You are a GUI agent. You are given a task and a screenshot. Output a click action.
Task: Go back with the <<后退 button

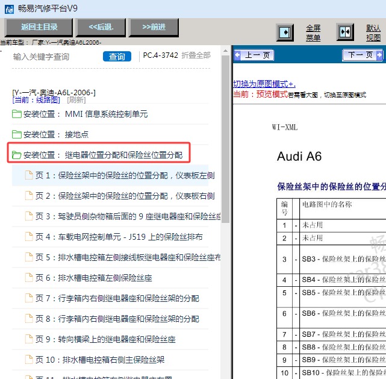101,27
